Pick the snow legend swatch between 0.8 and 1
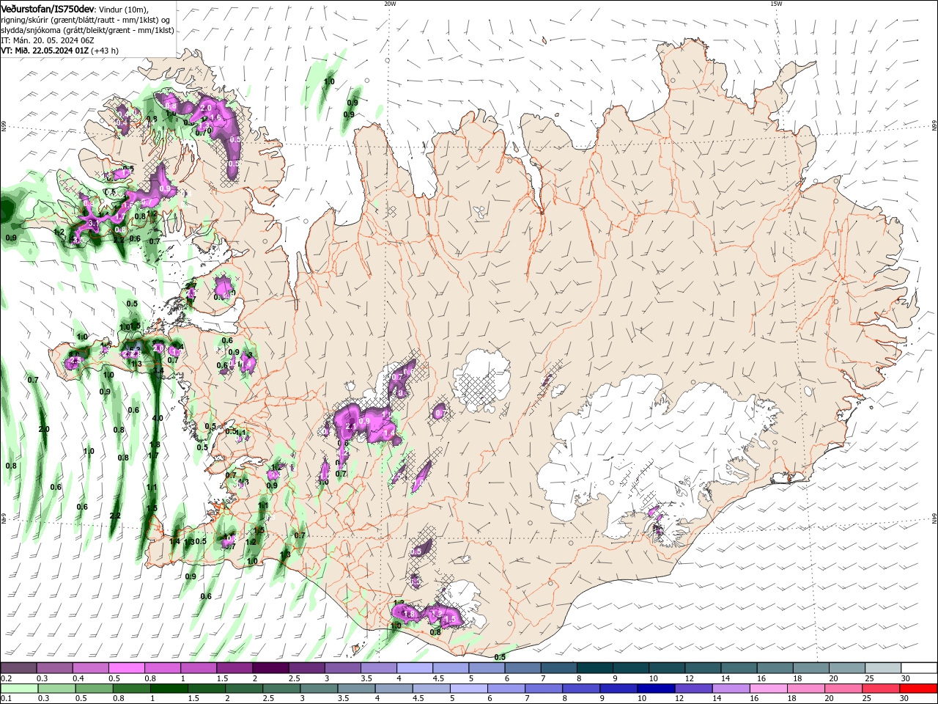This screenshot has height=704, width=938. (x=162, y=668)
